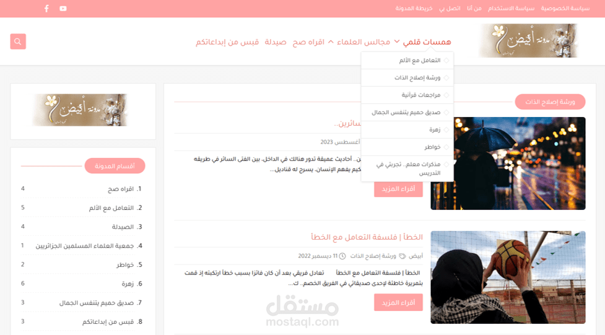Expand the مجالس العلماء menu chevron
Image resolution: width=605 pixels, height=335 pixels.
[x=331, y=41]
